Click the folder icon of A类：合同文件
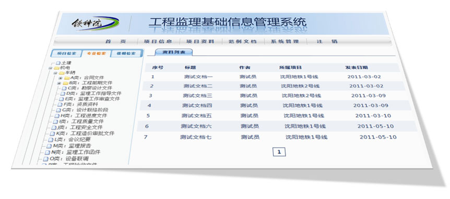Viewport: 450px width, 199px height. [67, 78]
